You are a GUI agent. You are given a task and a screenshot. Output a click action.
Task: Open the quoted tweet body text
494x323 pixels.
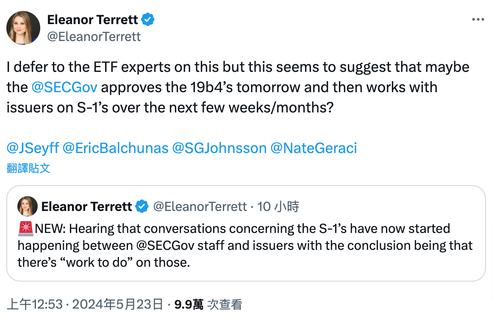coord(245,246)
